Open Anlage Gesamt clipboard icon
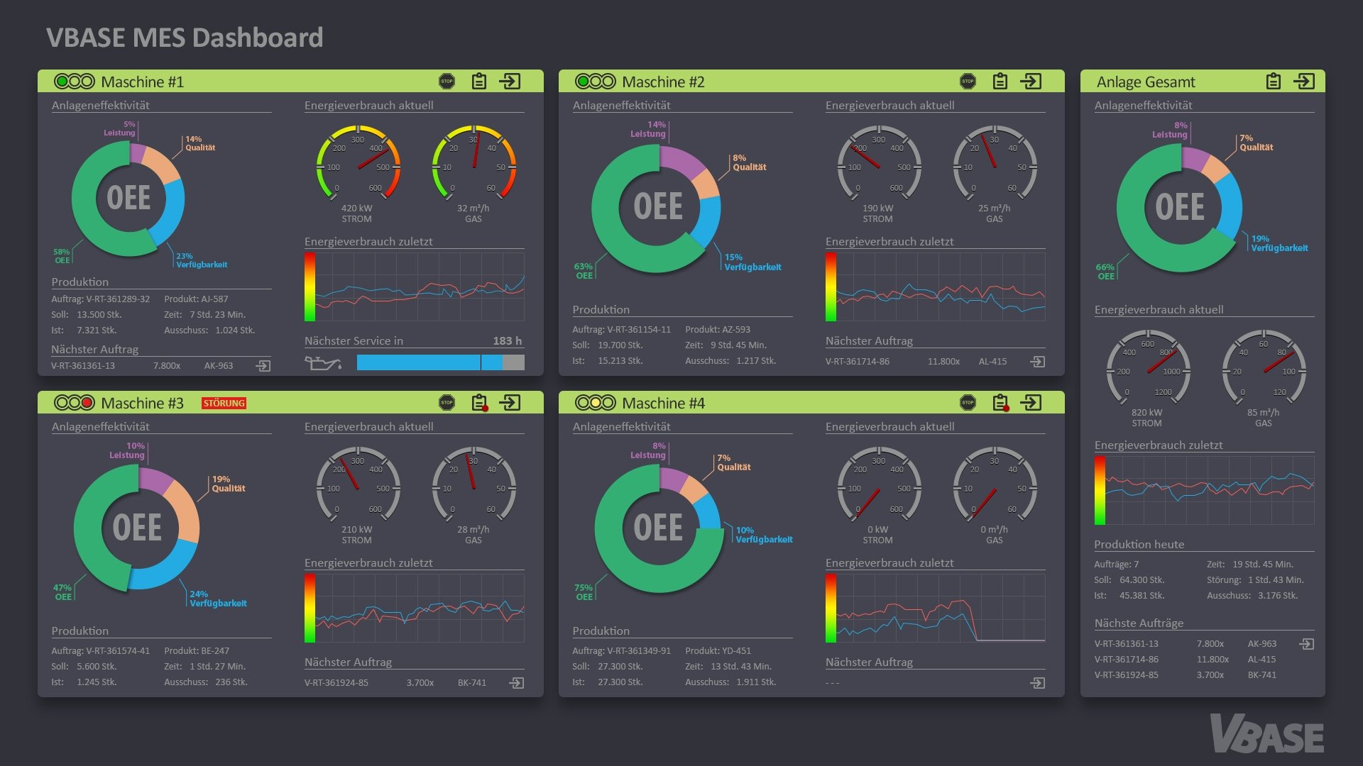 (1274, 82)
